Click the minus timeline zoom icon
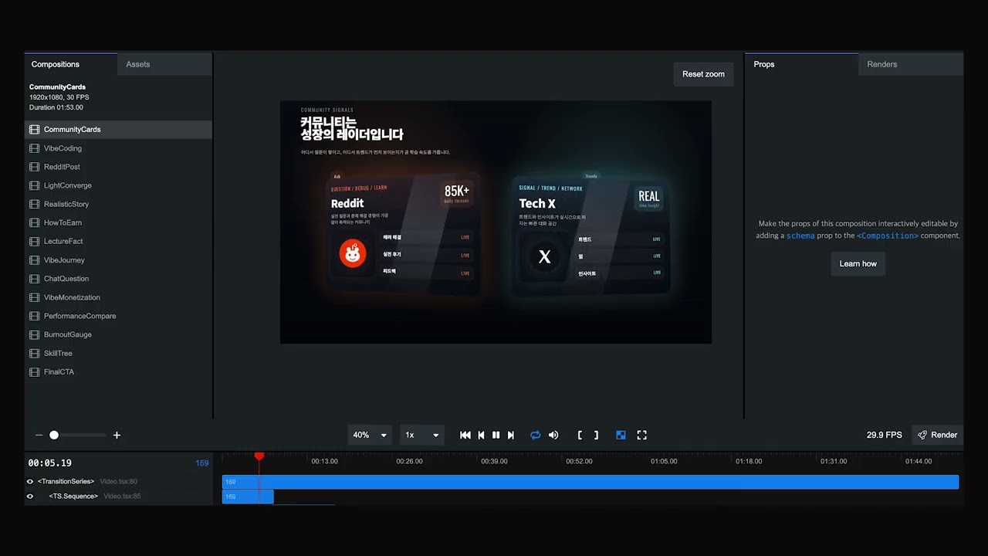Viewport: 988px width, 556px height. click(39, 436)
